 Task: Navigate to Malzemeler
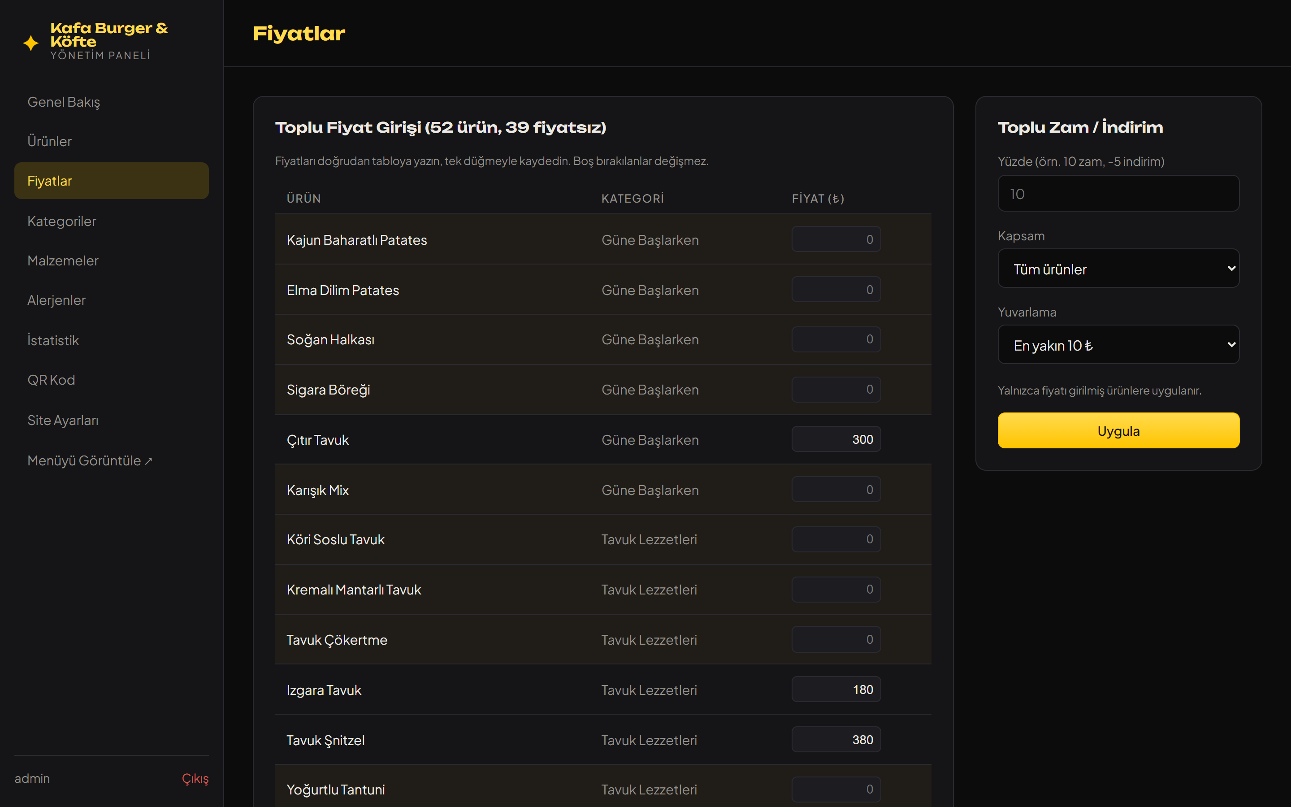(x=112, y=260)
